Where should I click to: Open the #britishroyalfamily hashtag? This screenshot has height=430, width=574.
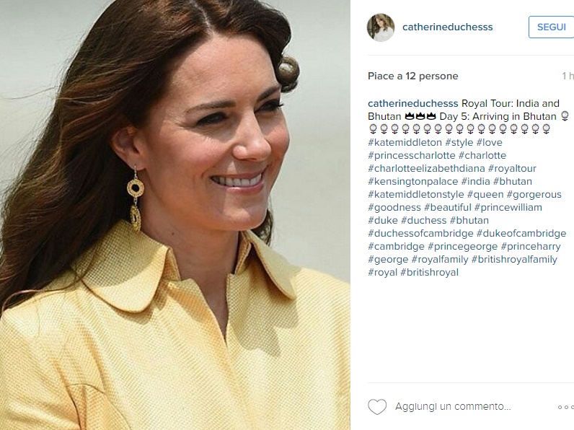pyautogui.click(x=514, y=259)
